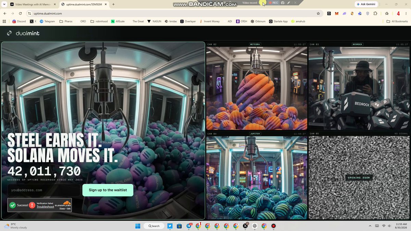Click the Opening Soon label on CAM 05
The image size is (411, 231).
click(359, 178)
